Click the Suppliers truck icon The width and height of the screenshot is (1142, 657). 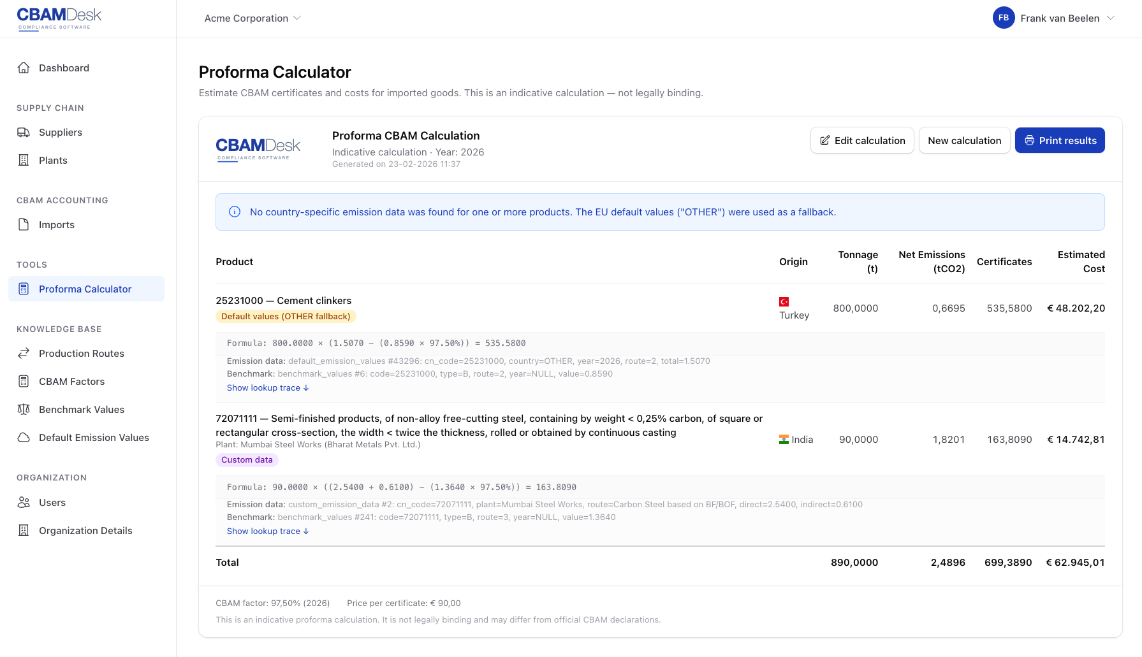(24, 133)
